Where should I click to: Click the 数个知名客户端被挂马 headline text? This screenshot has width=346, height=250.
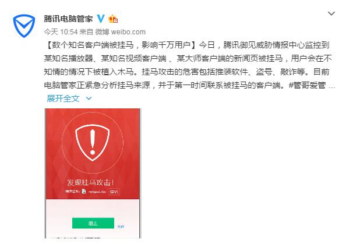[93, 45]
